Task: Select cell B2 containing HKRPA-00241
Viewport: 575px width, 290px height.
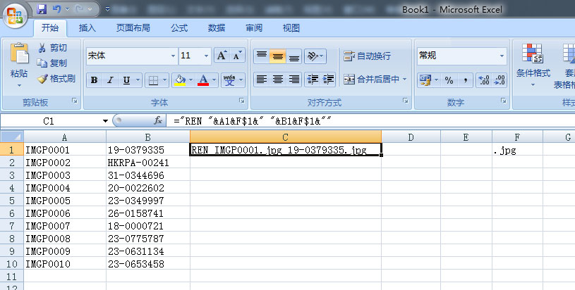Action: [147, 162]
